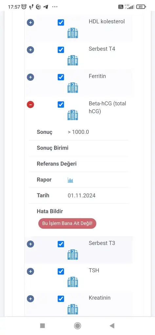This screenshot has height=335, width=155.
Task: Expand the Serbest T4 result row
Action: 30,50
